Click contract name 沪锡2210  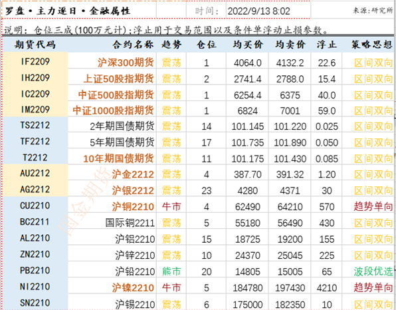point(135,304)
